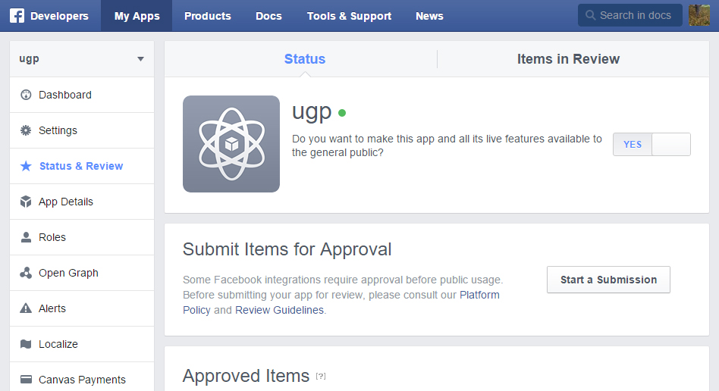Click the Localize flag icon

(26, 344)
